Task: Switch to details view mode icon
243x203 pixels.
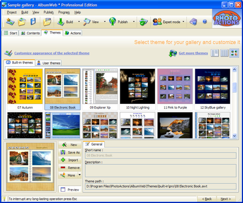Action: 224,53
